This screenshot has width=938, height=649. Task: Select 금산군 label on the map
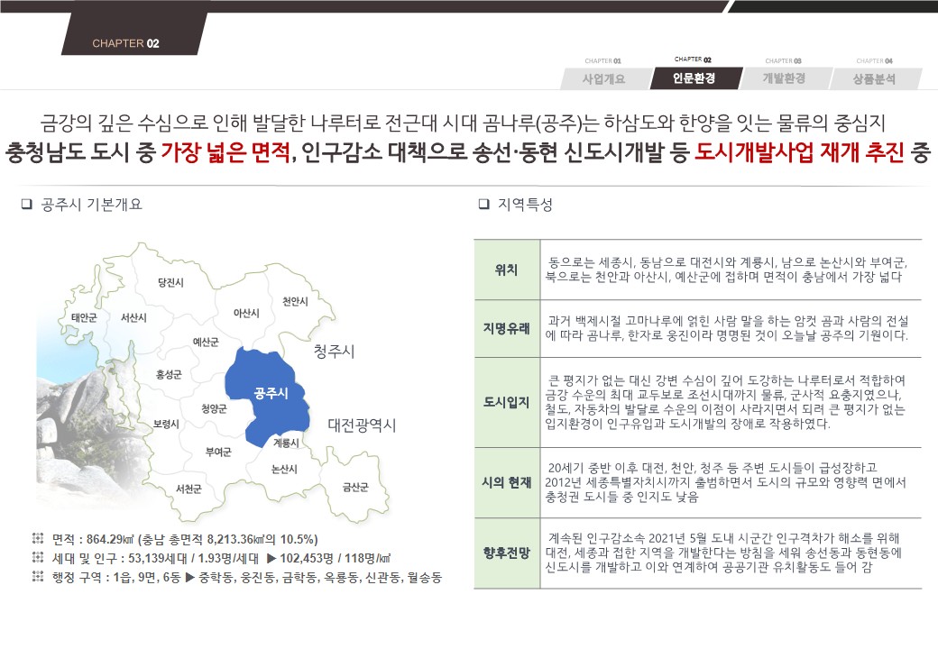click(355, 487)
